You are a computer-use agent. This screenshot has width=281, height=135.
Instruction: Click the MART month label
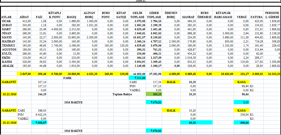(9, 29)
